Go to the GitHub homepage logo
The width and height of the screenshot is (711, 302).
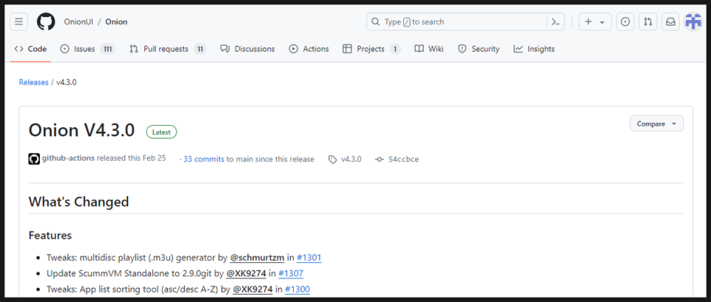tap(46, 22)
